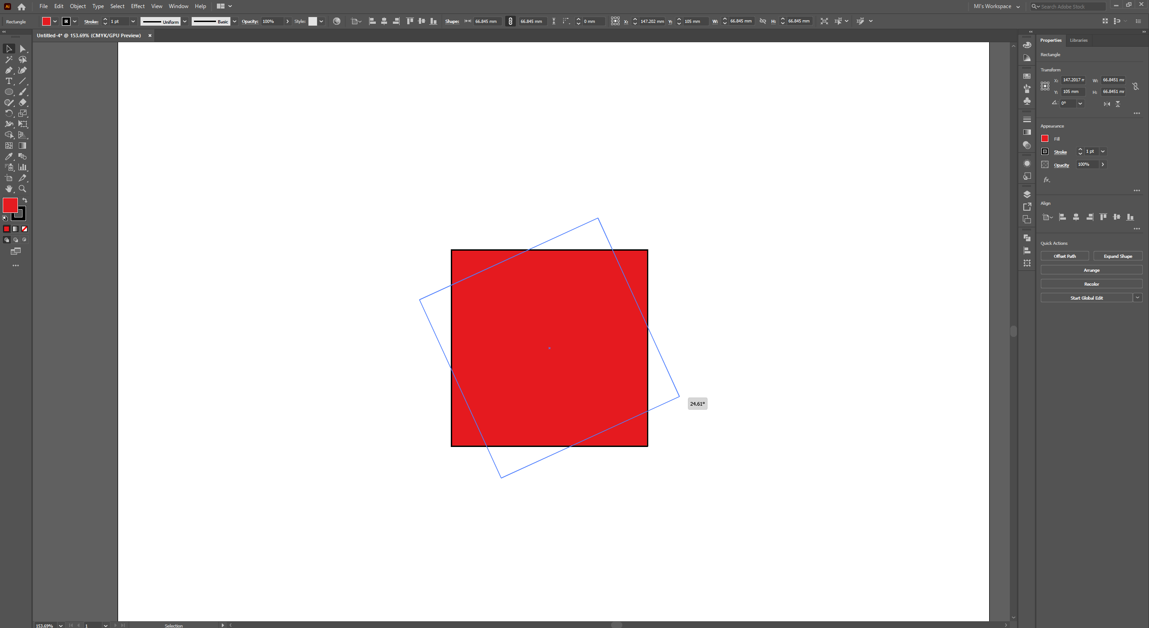Open the Effect menu
Image resolution: width=1149 pixels, height=628 pixels.
[x=137, y=6]
